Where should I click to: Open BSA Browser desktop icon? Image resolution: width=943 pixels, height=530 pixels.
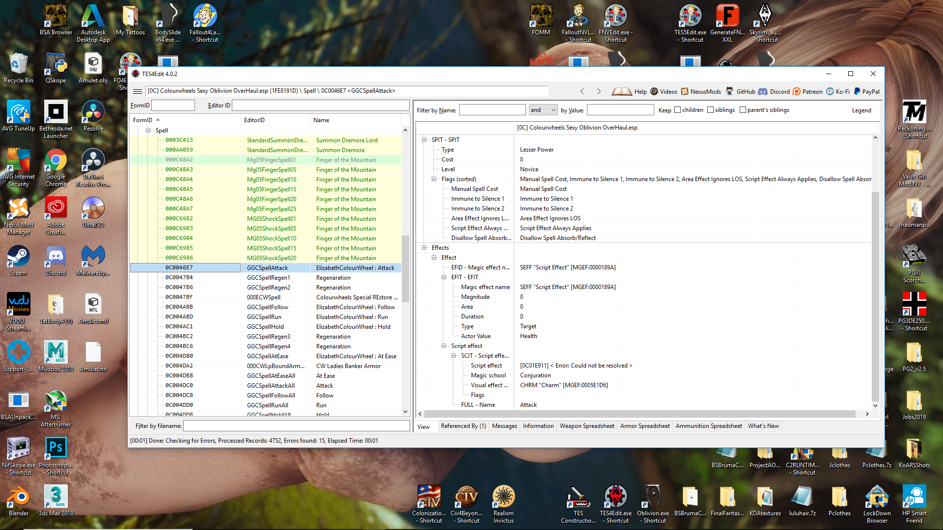[56, 20]
